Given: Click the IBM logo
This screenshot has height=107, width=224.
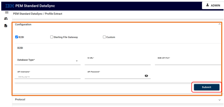Looking at the screenshot, I should 10,6.
